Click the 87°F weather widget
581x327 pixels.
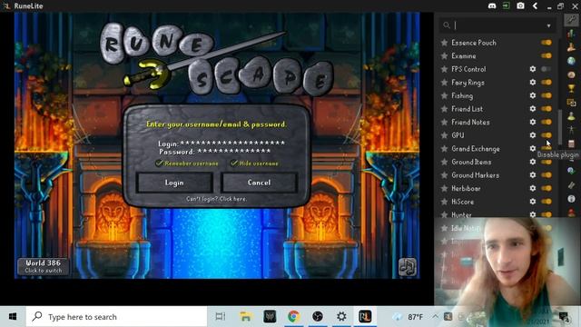[408, 317]
